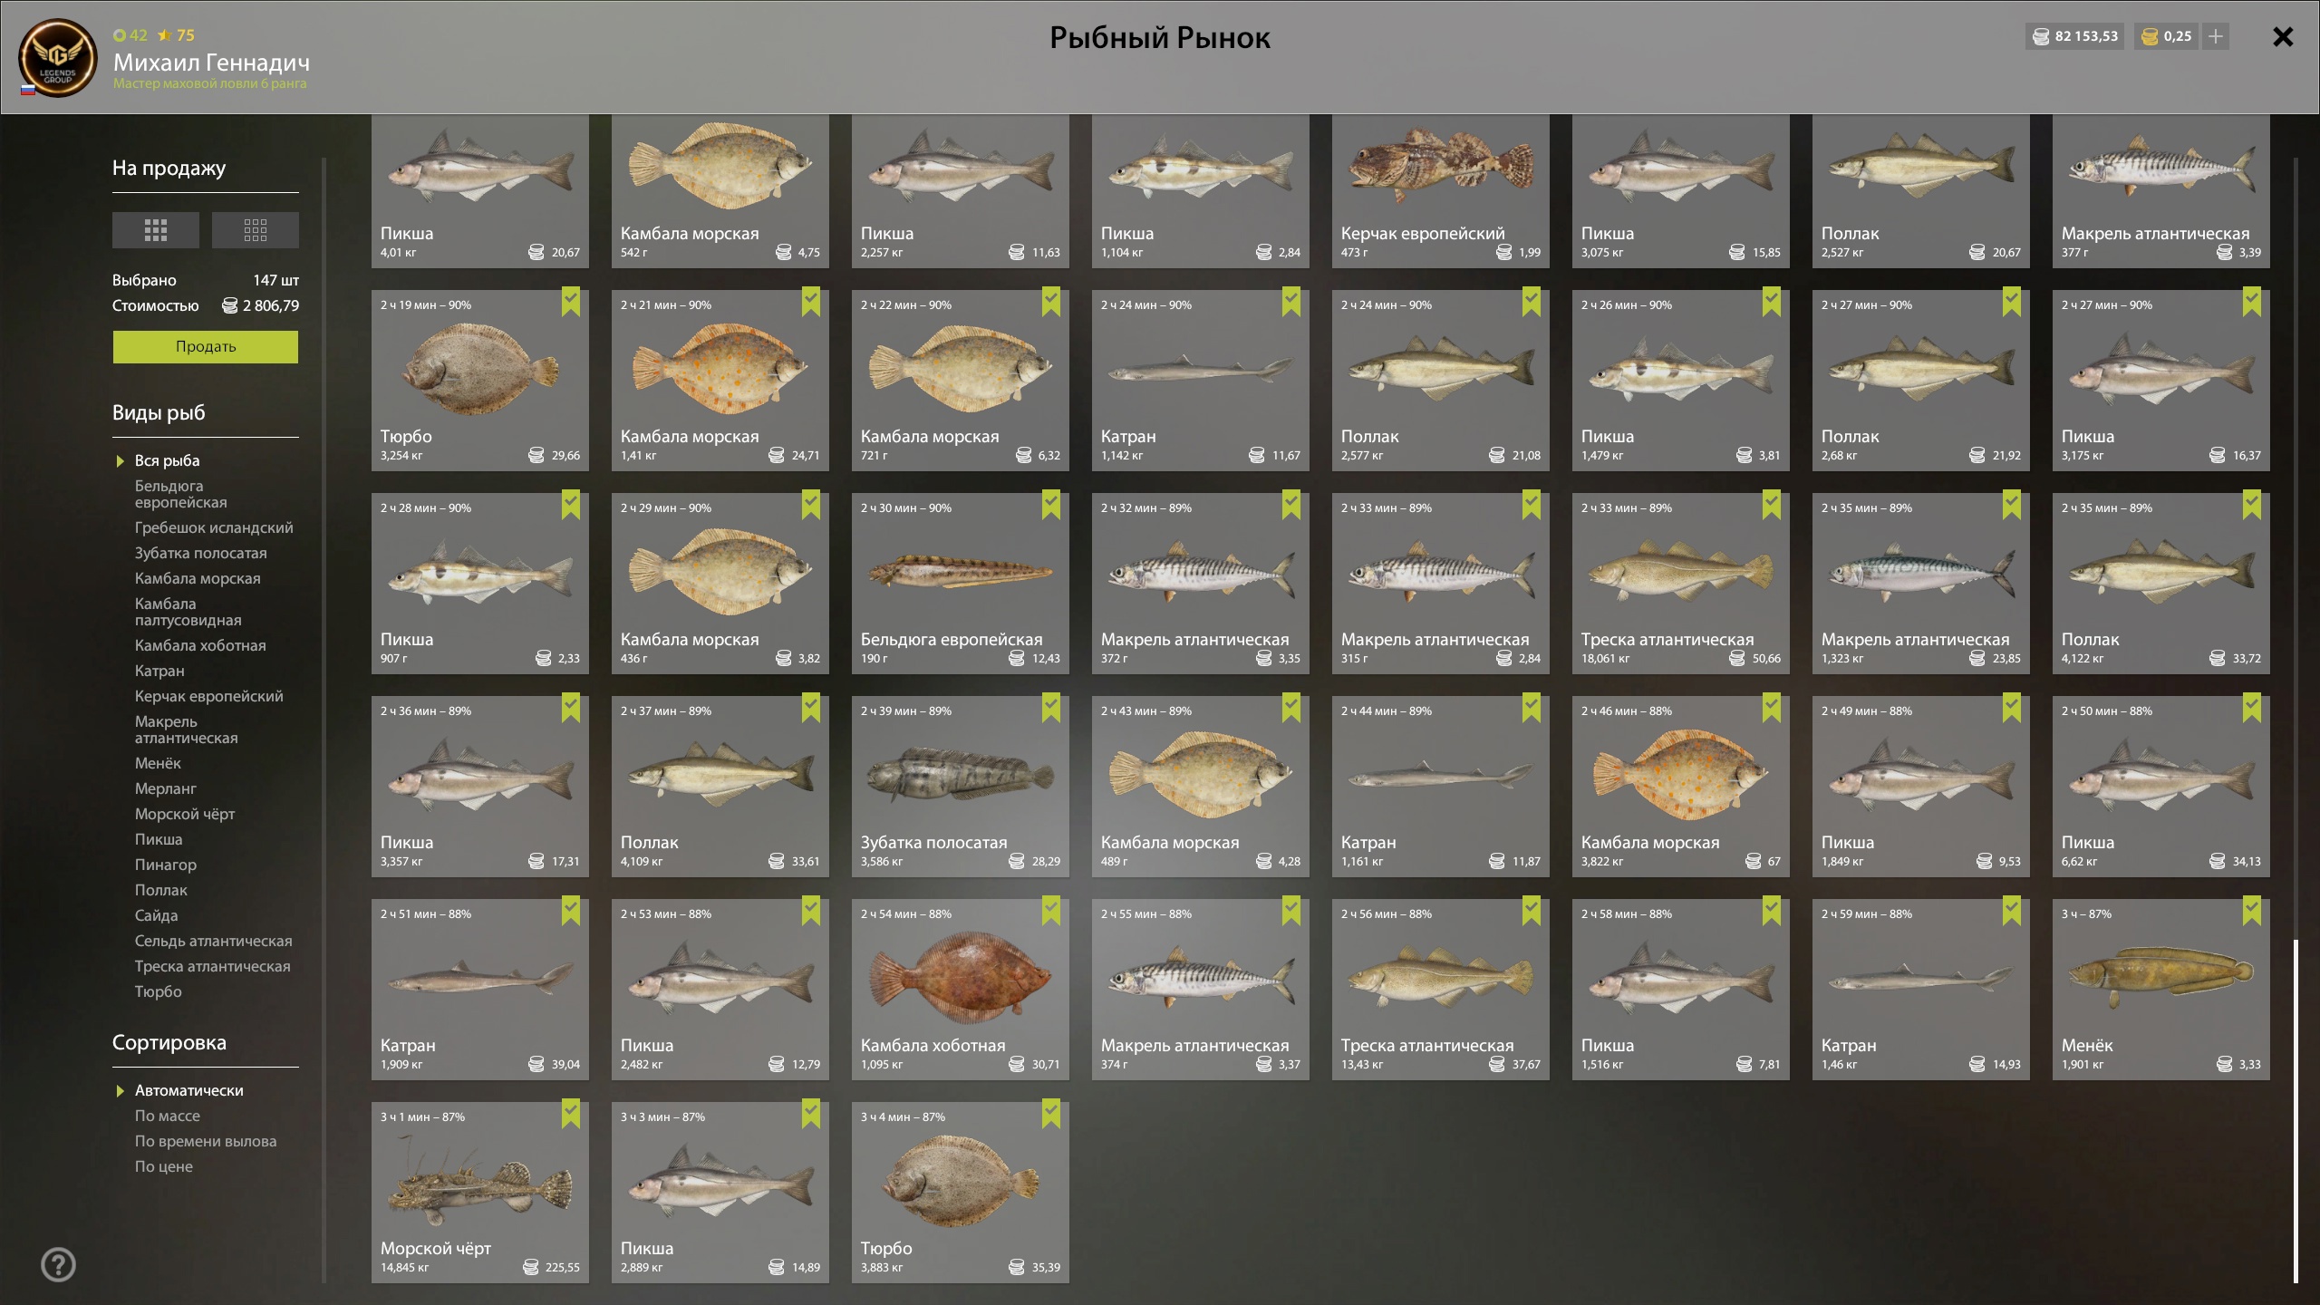Filter fish by Менёк
The width and height of the screenshot is (2320, 1305).
[158, 763]
